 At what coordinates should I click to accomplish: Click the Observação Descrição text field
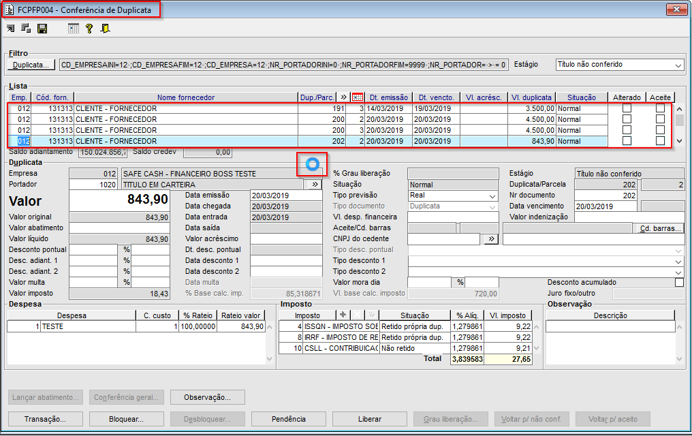click(x=610, y=326)
